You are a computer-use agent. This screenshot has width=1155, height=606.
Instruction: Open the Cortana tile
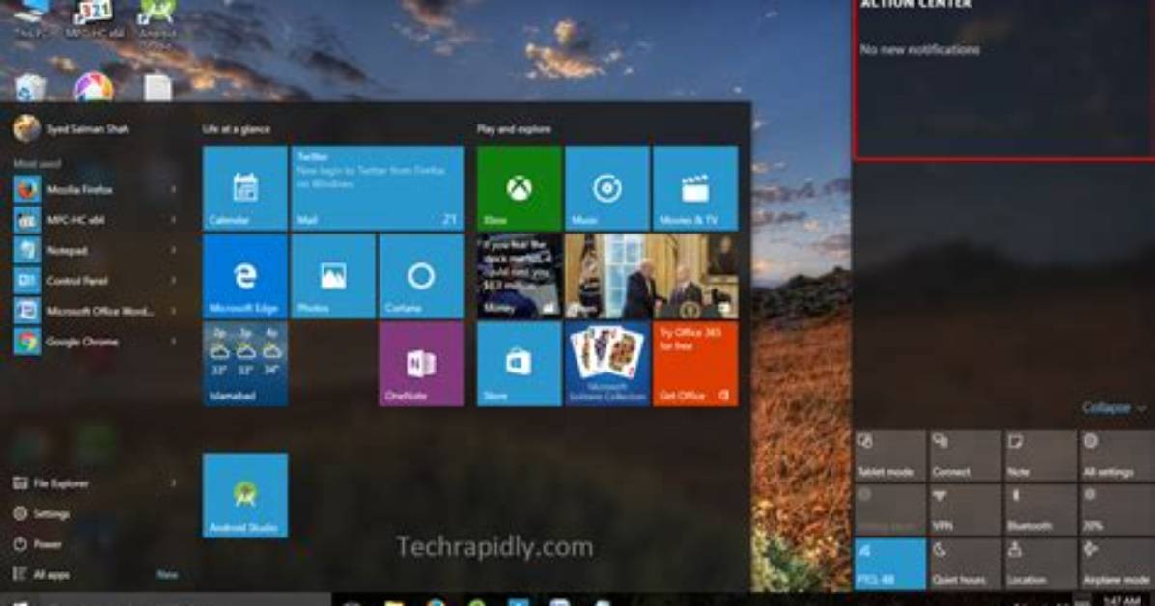pyautogui.click(x=421, y=276)
